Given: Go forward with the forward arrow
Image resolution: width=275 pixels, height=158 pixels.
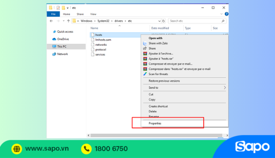Looking at the screenshot, I should click(x=58, y=21).
